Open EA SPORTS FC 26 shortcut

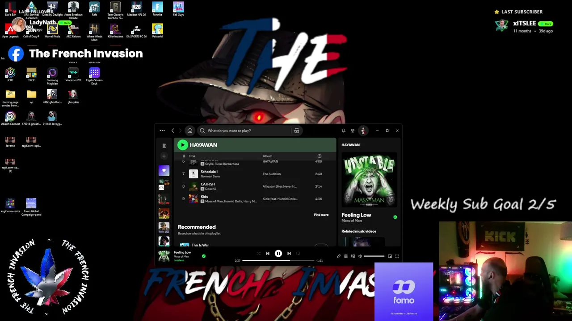[x=136, y=31]
